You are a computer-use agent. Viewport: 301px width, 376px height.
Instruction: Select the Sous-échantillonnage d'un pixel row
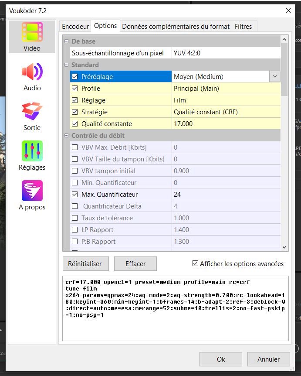[x=175, y=53]
